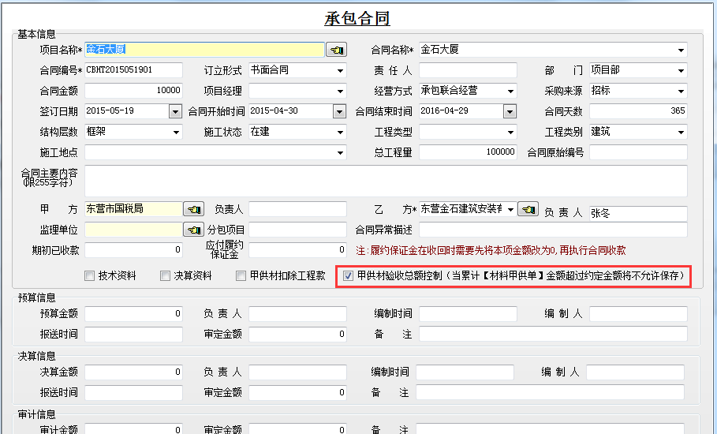Open the 采购来源 dropdown
The image size is (717, 434).
coord(681,92)
